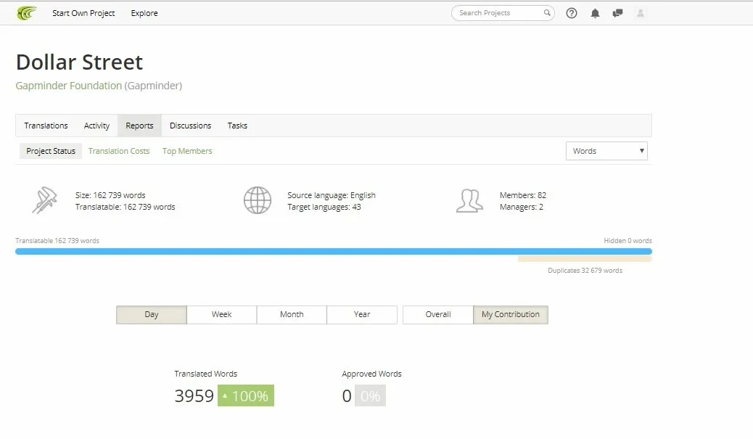
Task: Click 'Duplicates 32 679 words' label
Action: tap(585, 271)
